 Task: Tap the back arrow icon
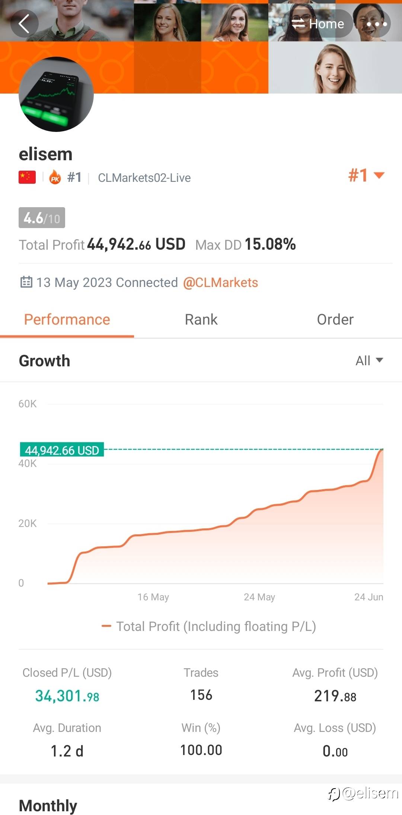click(x=24, y=24)
